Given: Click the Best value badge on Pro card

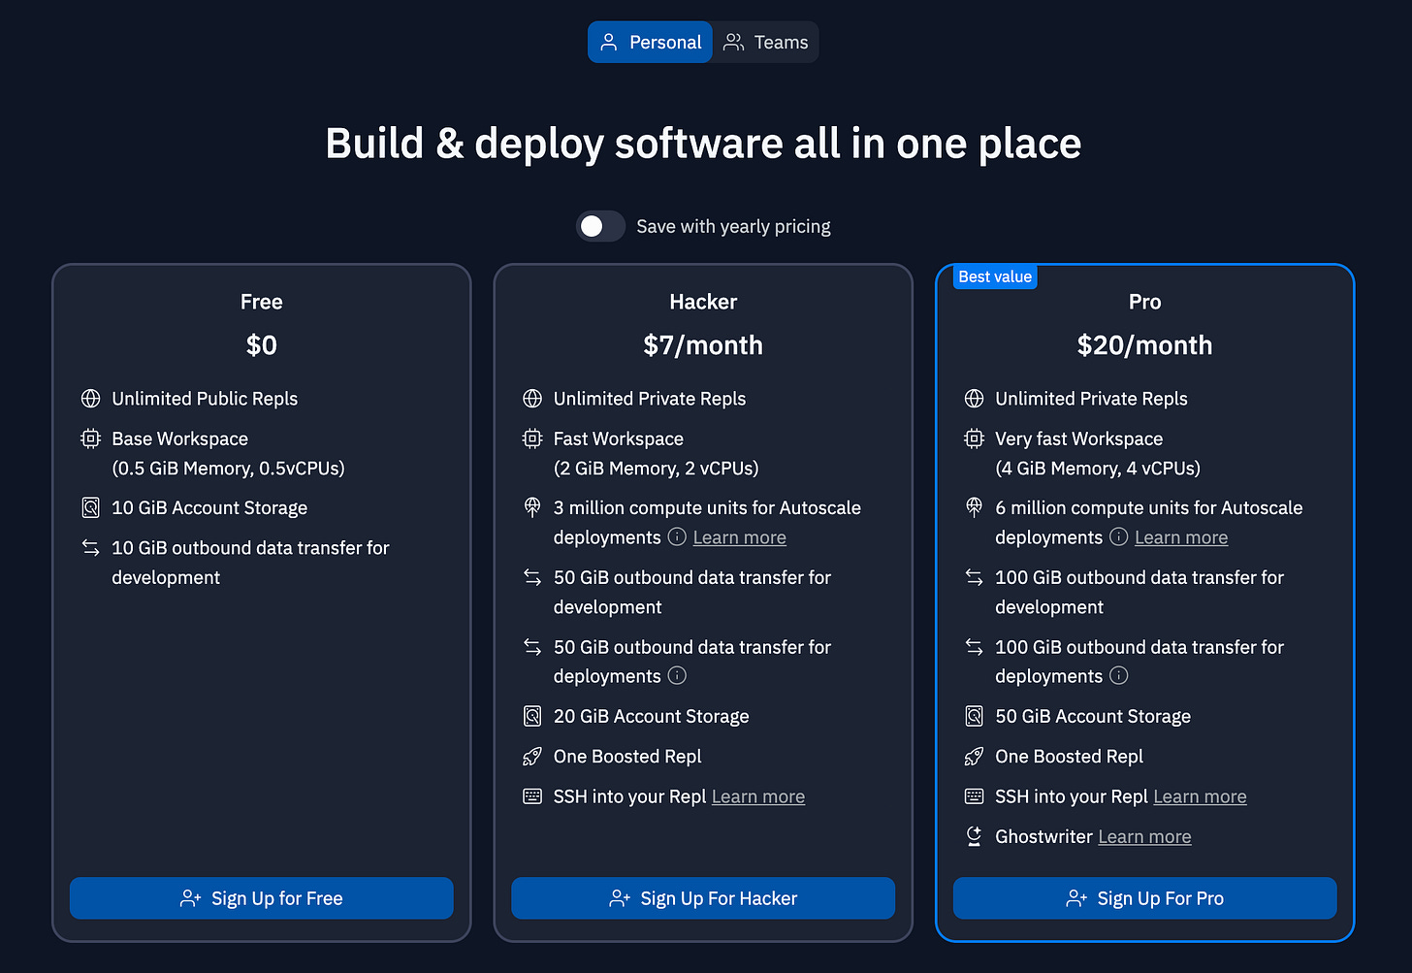Looking at the screenshot, I should pos(995,276).
